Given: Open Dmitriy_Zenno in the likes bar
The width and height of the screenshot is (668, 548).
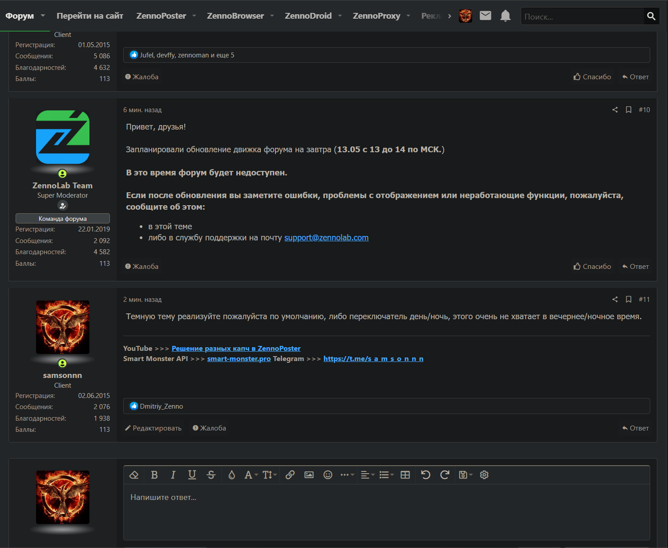Looking at the screenshot, I should point(162,406).
